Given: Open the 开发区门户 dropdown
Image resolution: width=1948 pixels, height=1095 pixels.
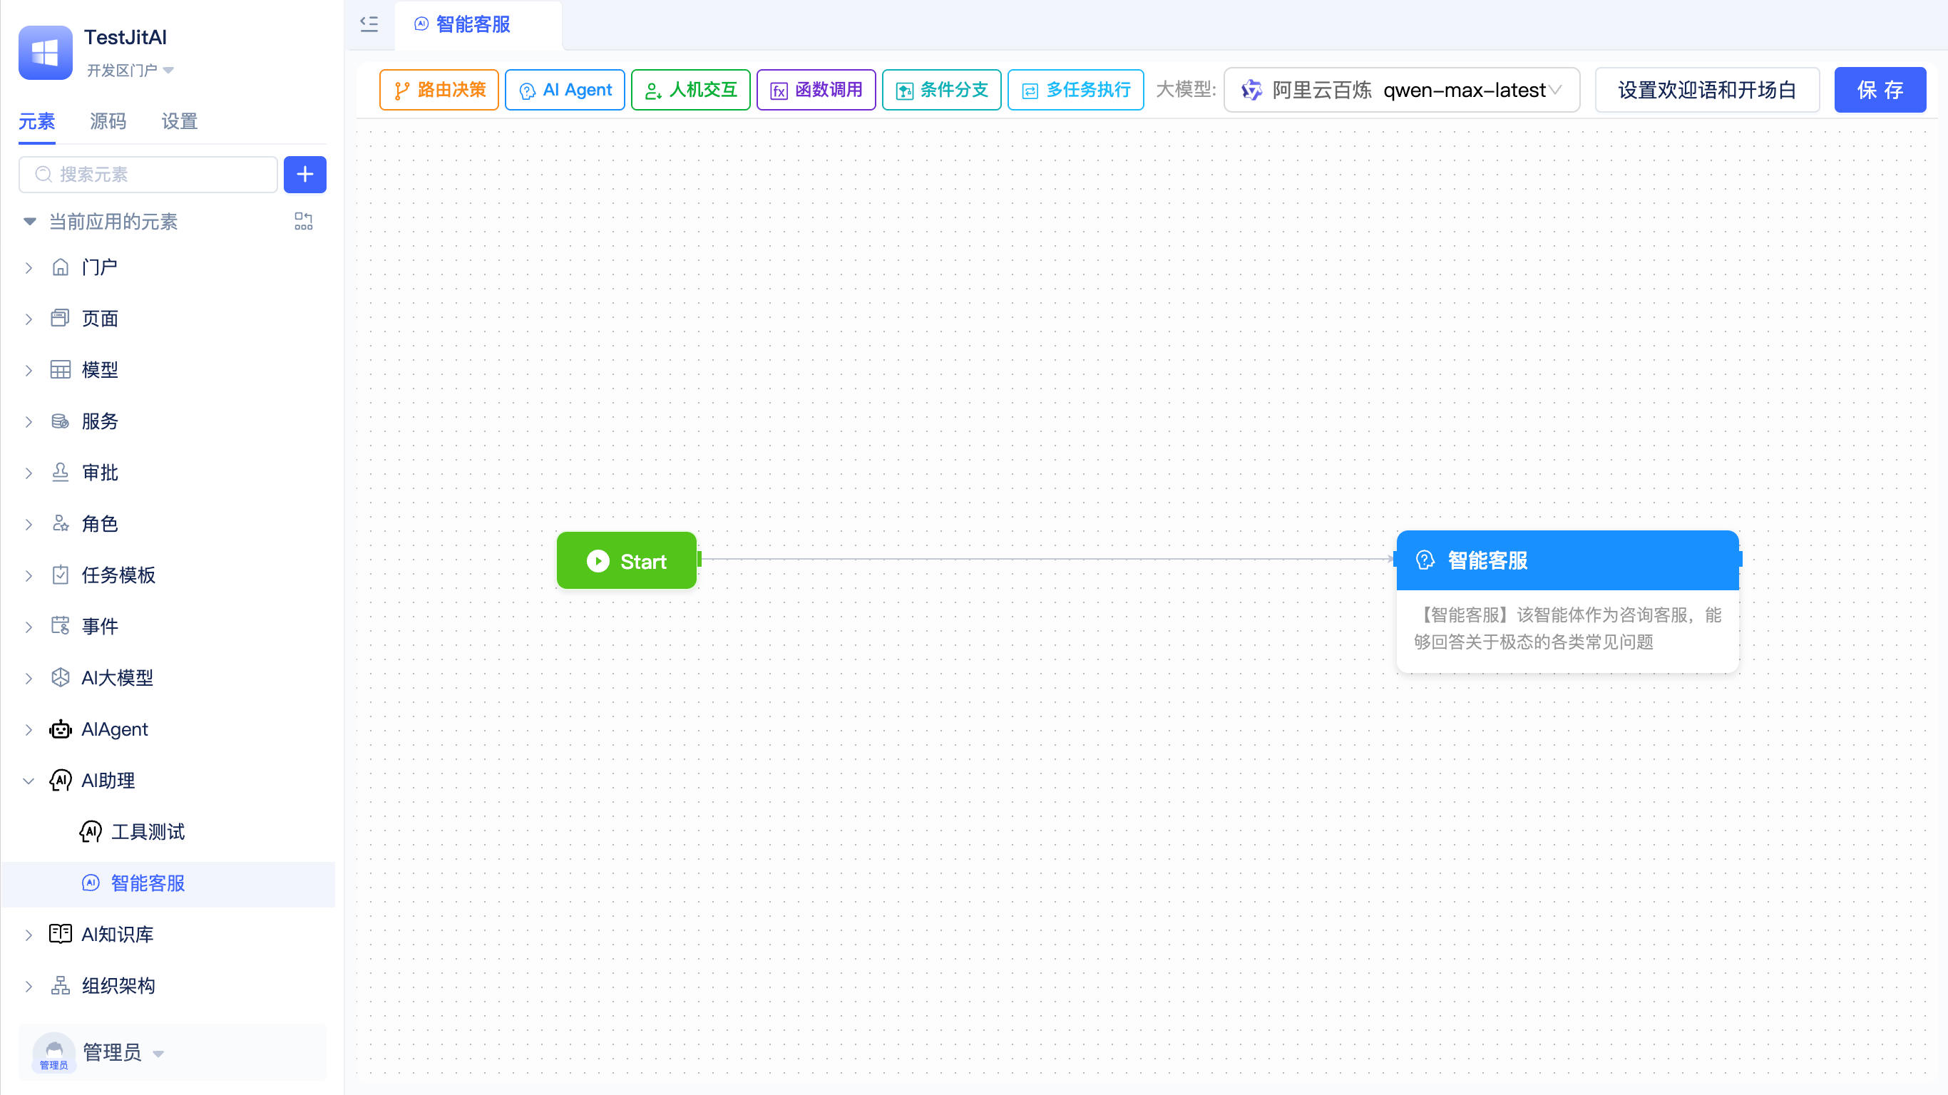Looking at the screenshot, I should tap(130, 71).
